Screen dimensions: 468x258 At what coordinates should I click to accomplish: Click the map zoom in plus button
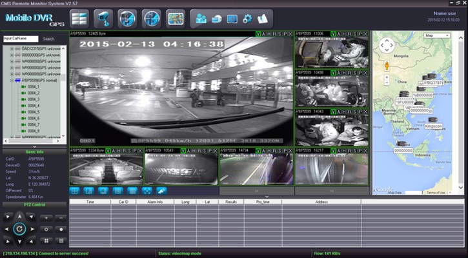point(386,77)
